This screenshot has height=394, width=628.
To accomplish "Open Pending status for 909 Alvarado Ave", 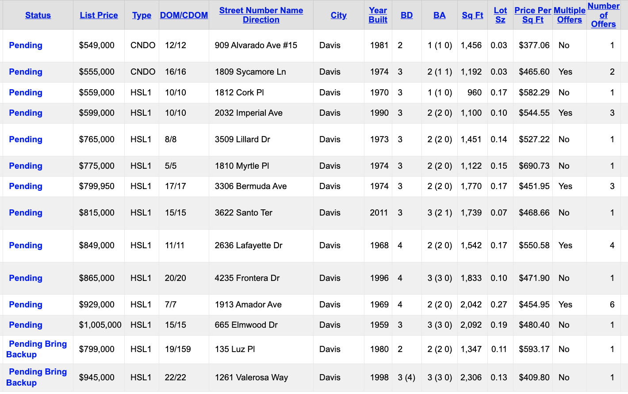I will pyautogui.click(x=26, y=45).
